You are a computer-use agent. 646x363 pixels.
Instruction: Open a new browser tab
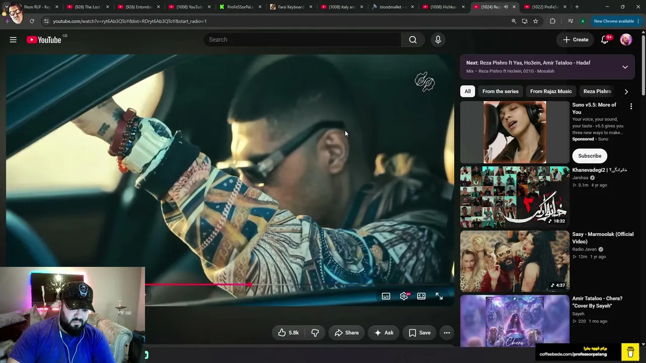[577, 7]
